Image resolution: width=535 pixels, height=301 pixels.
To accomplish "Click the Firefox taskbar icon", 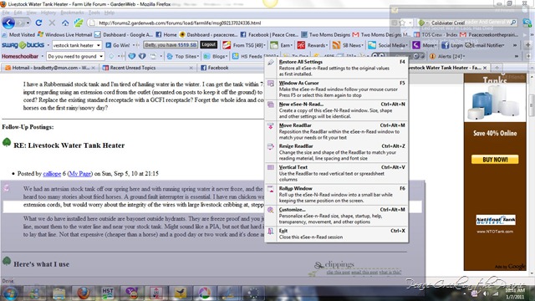I will pos(83,293).
